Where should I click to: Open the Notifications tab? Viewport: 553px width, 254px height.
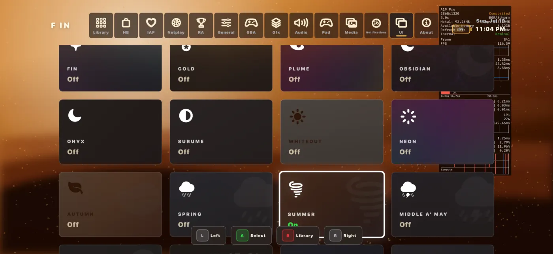[x=376, y=26]
